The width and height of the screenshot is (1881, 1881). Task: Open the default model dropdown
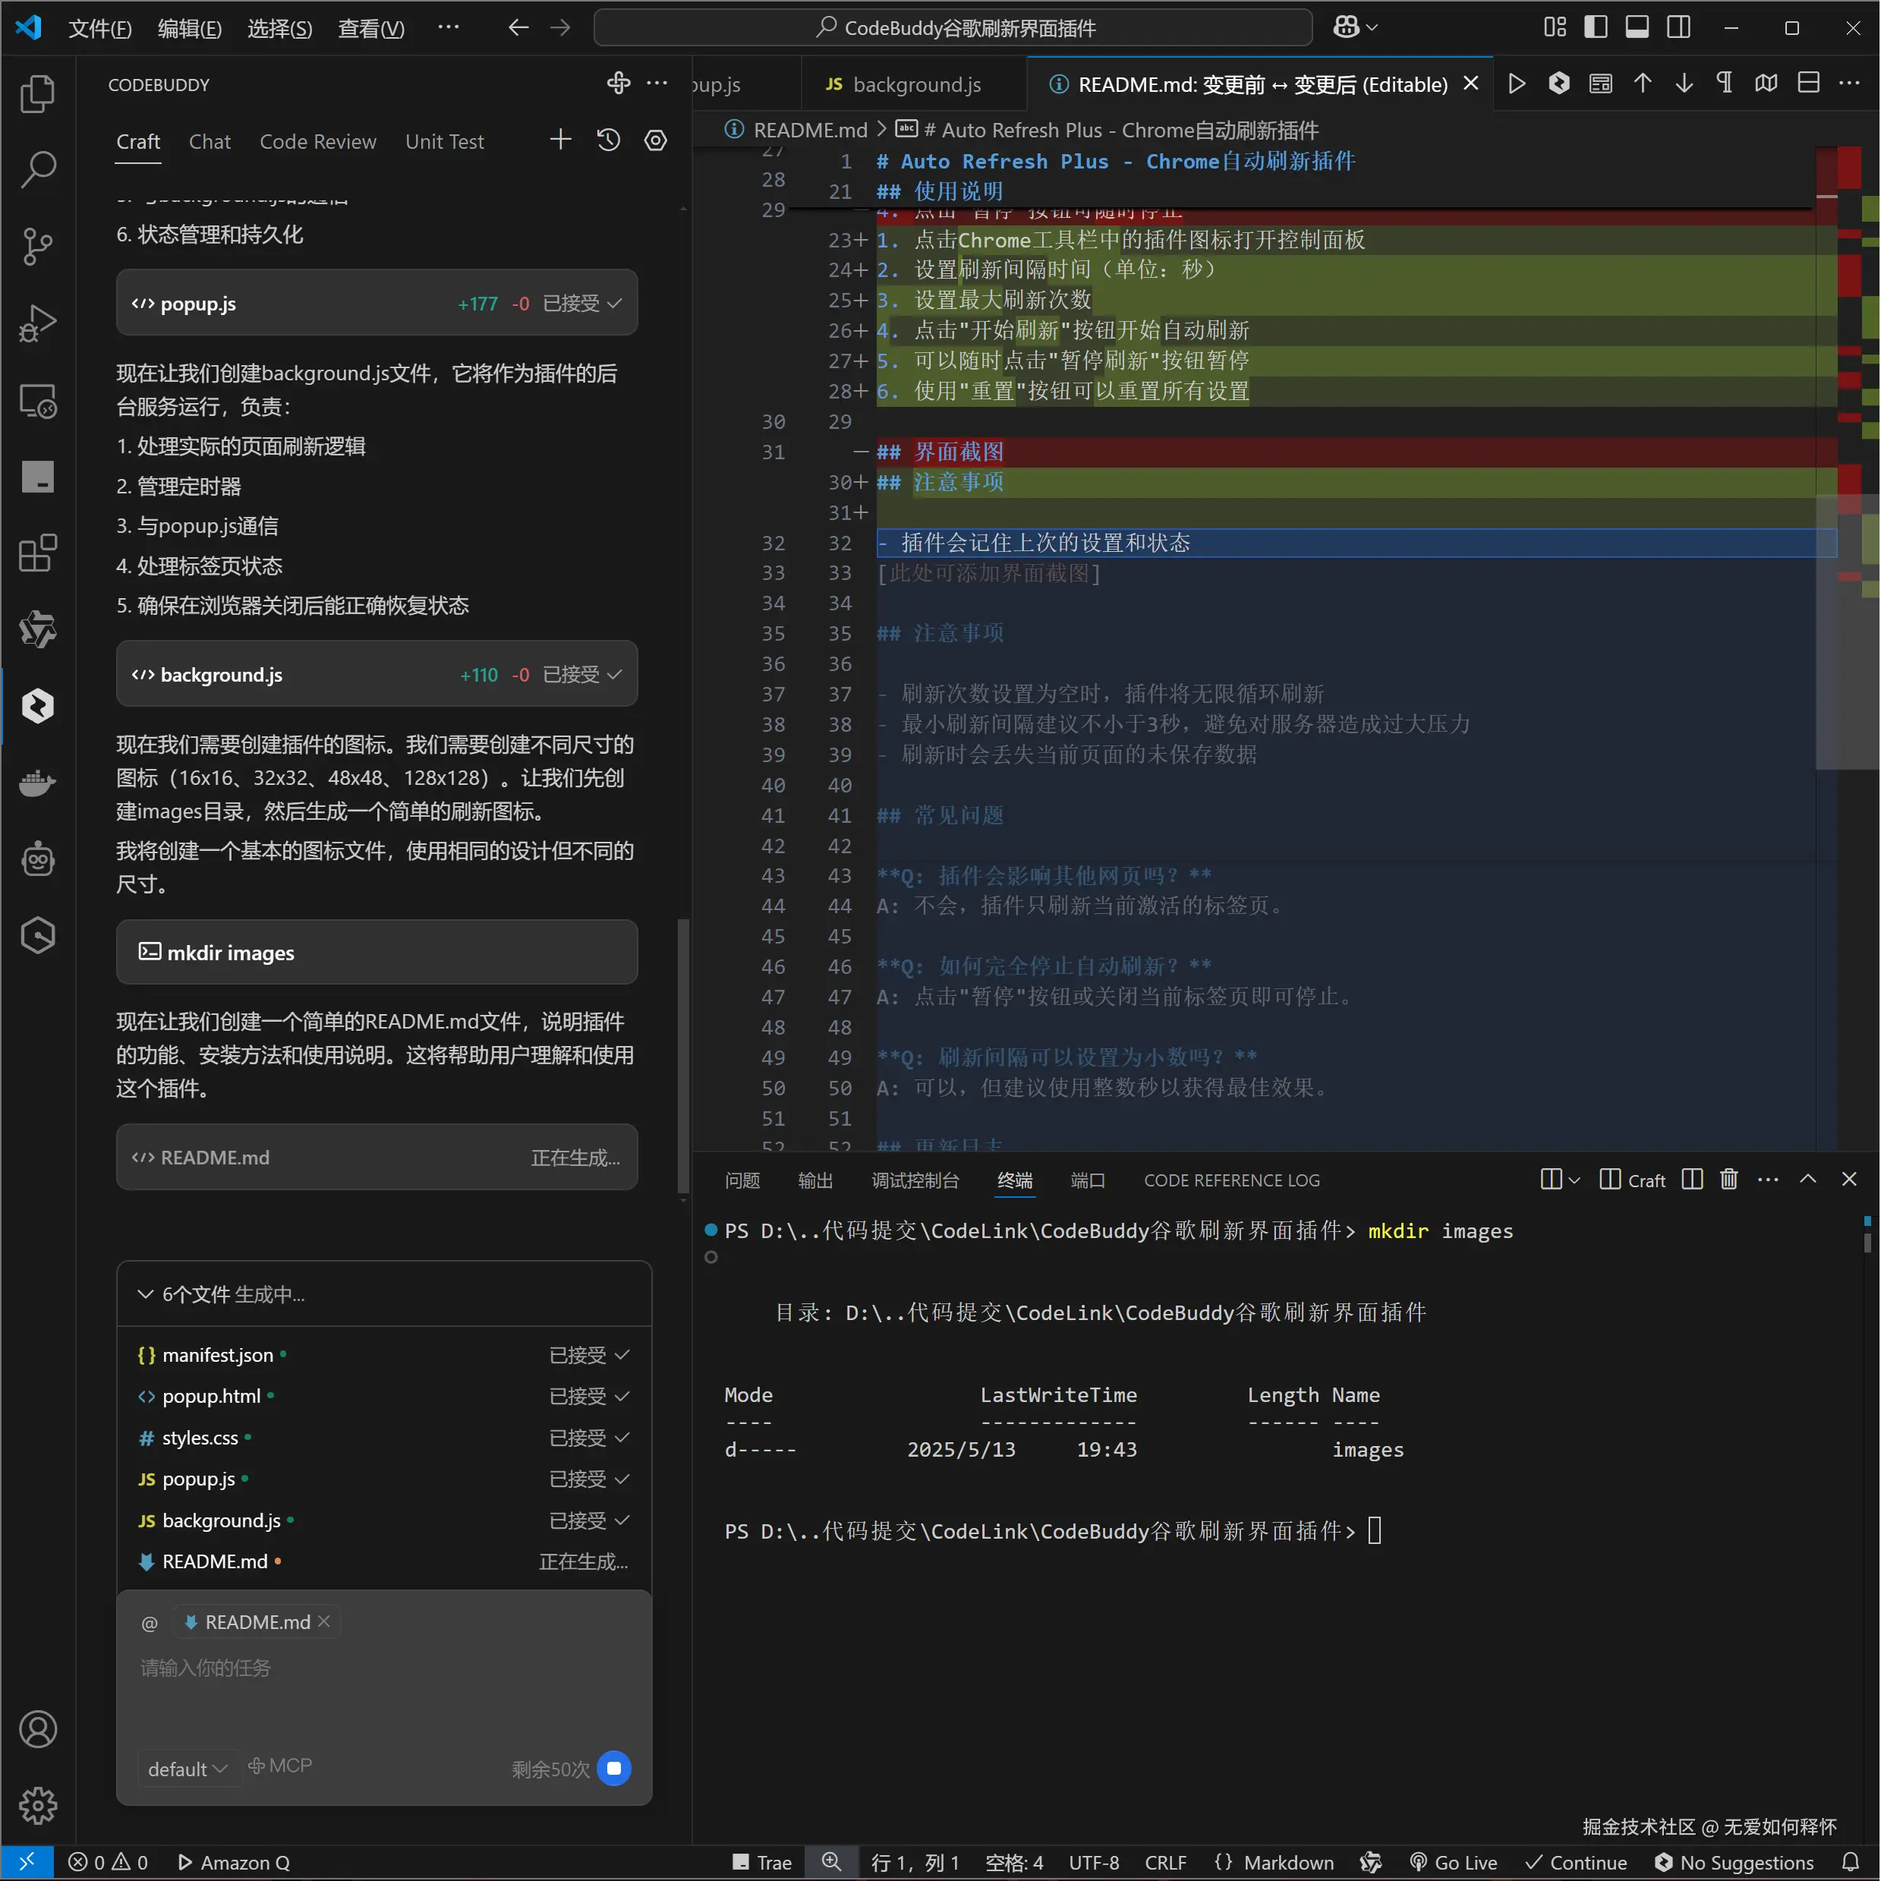pos(187,1768)
